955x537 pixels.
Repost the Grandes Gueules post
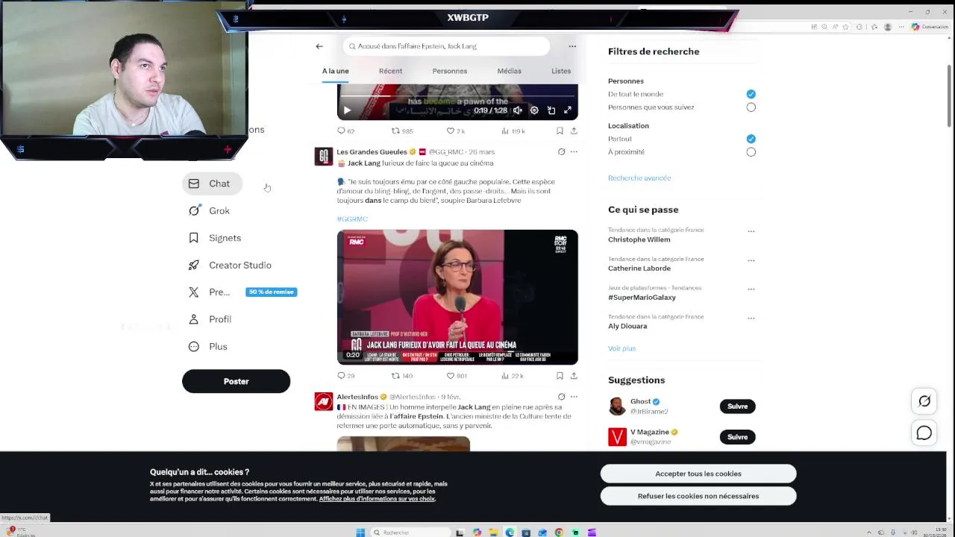(401, 376)
